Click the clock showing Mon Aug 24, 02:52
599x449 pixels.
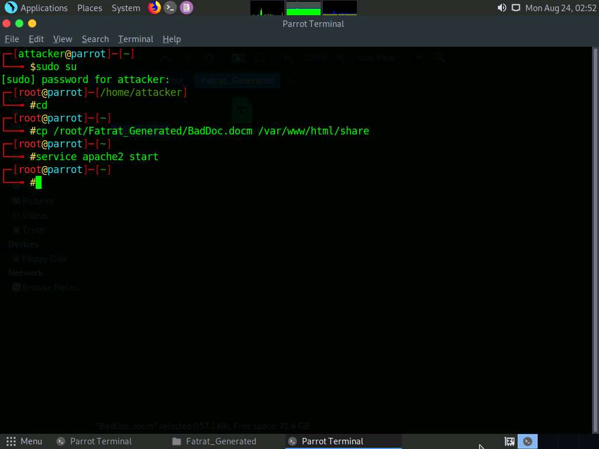(x=560, y=8)
